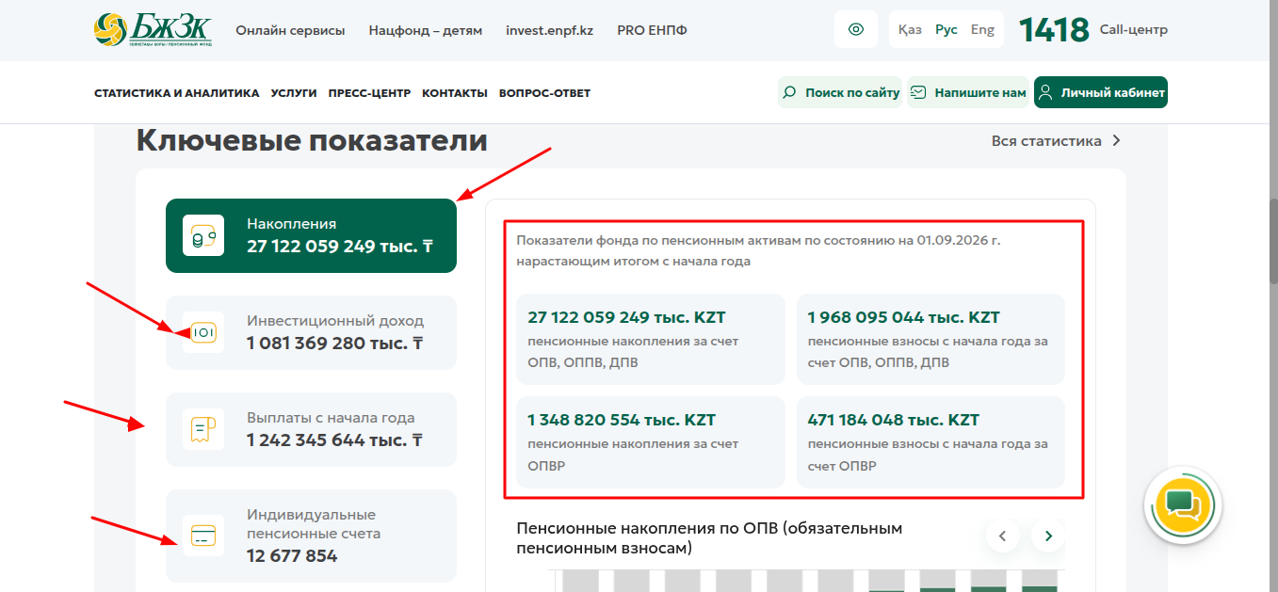Click the card icon for Индивидуальные пенсионные счета
The height and width of the screenshot is (592, 1278).
click(x=203, y=536)
